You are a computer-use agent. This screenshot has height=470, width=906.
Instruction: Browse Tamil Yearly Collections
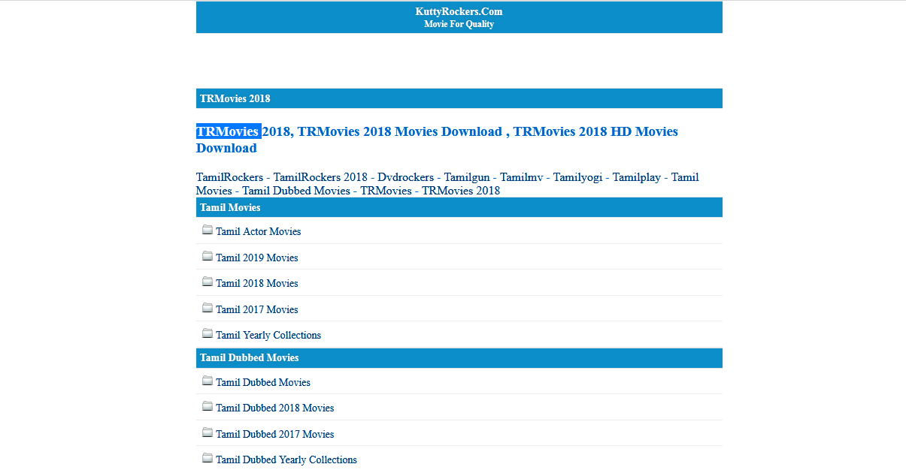(268, 335)
